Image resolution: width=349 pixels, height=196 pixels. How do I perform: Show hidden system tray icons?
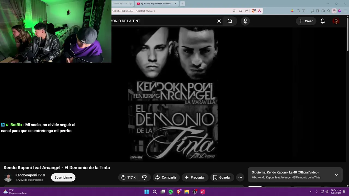coord(310,192)
